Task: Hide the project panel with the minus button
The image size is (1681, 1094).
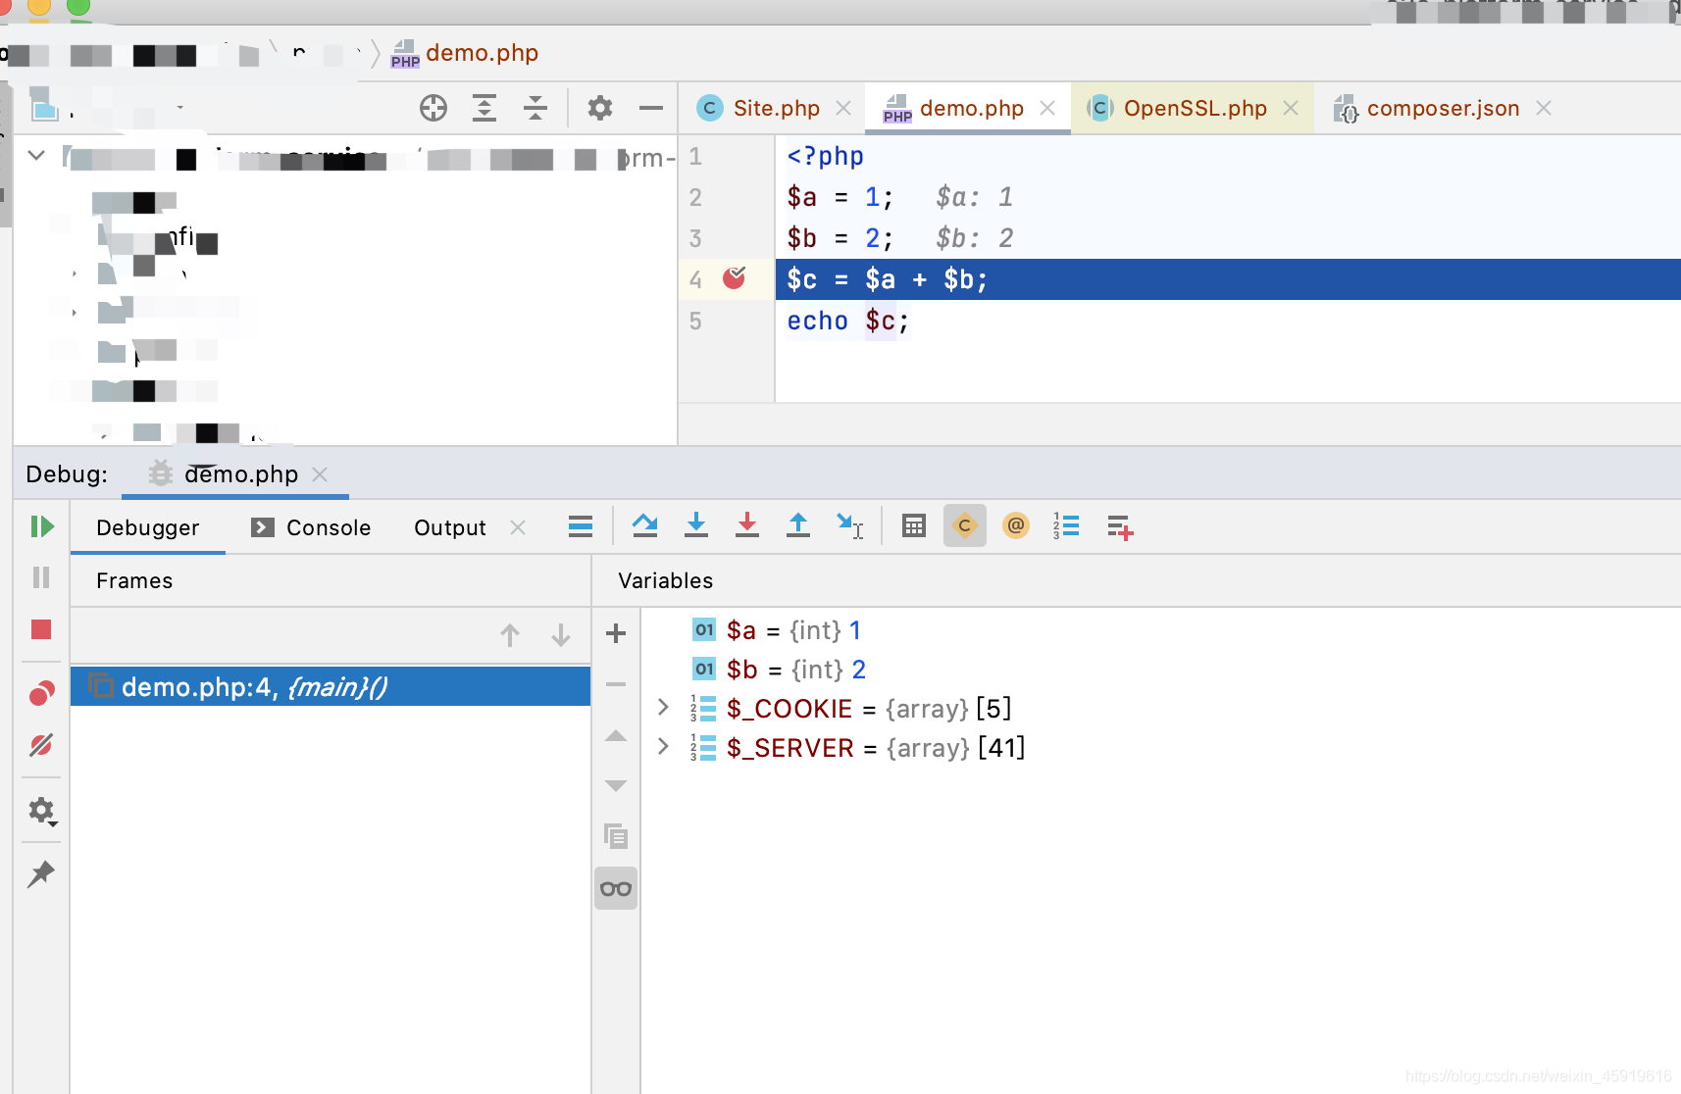Action: click(x=651, y=108)
